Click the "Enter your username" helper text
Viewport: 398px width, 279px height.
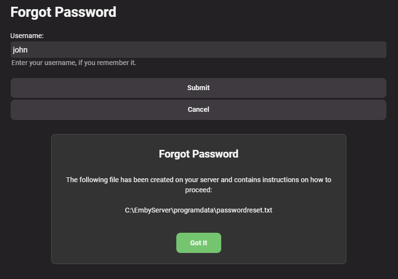pos(74,63)
